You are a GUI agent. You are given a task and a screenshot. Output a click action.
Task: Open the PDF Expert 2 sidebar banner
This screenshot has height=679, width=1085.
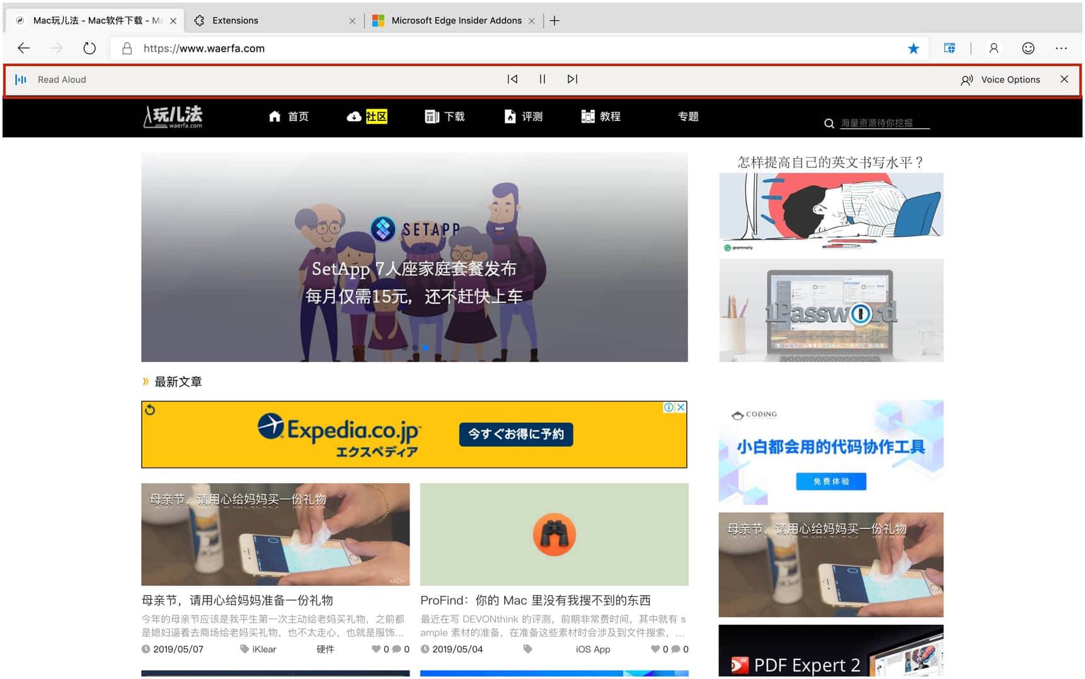coord(831,651)
